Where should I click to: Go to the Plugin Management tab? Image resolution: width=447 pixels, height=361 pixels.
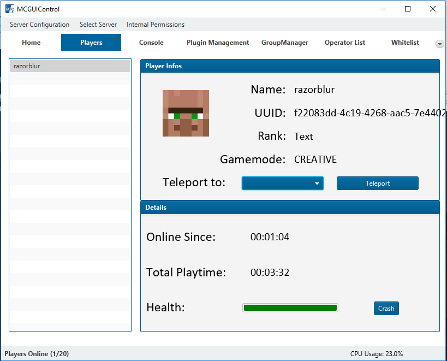click(x=218, y=43)
